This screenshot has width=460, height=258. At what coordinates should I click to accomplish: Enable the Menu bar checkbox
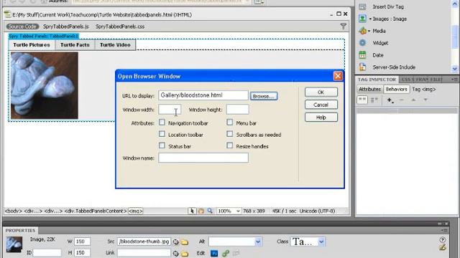[x=230, y=123]
